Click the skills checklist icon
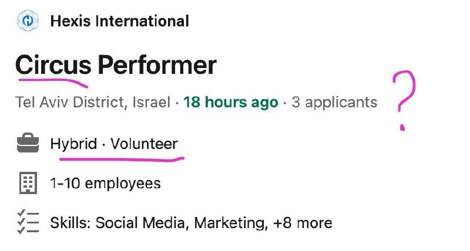The height and width of the screenshot is (251, 470). click(x=28, y=222)
